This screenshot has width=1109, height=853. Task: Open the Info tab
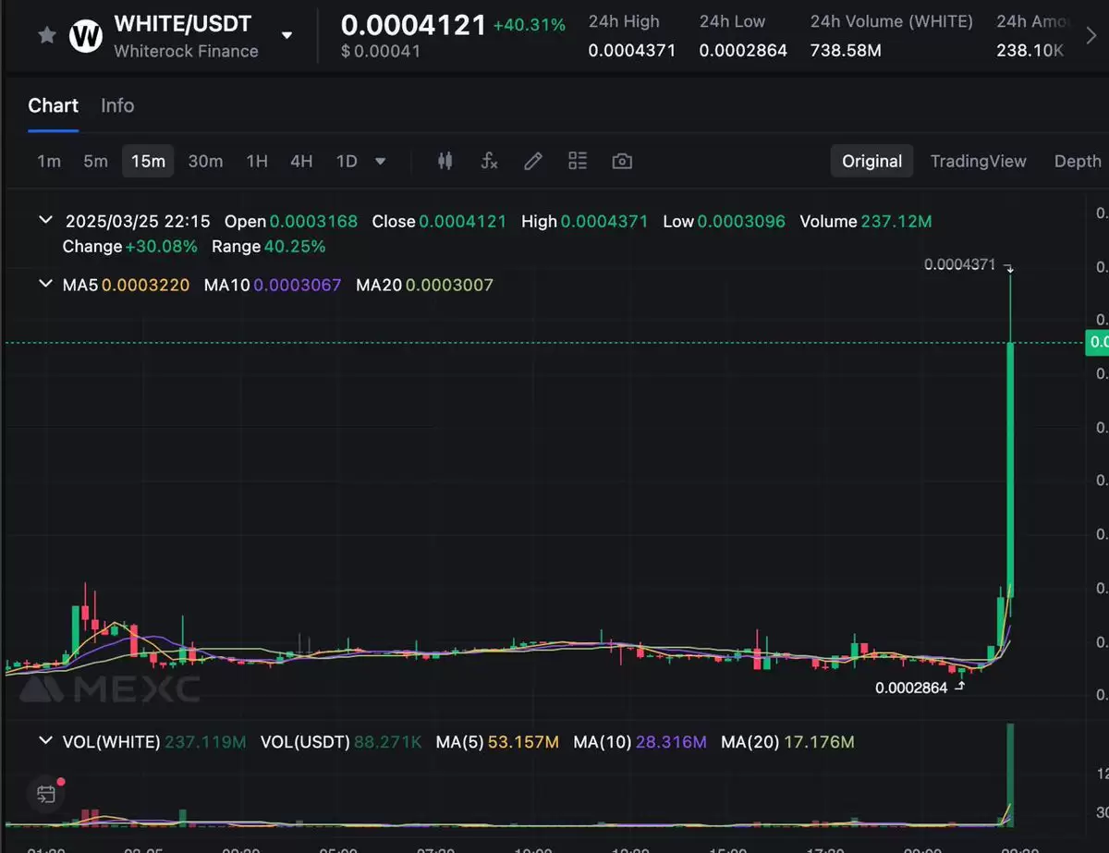click(x=117, y=105)
